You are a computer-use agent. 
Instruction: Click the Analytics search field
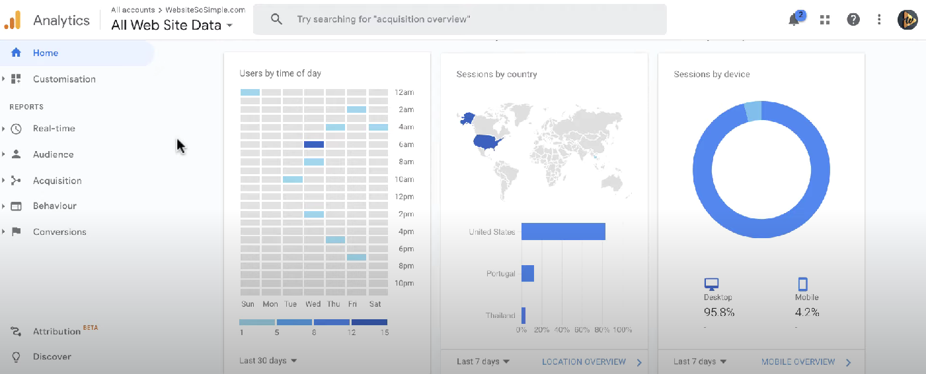(463, 20)
